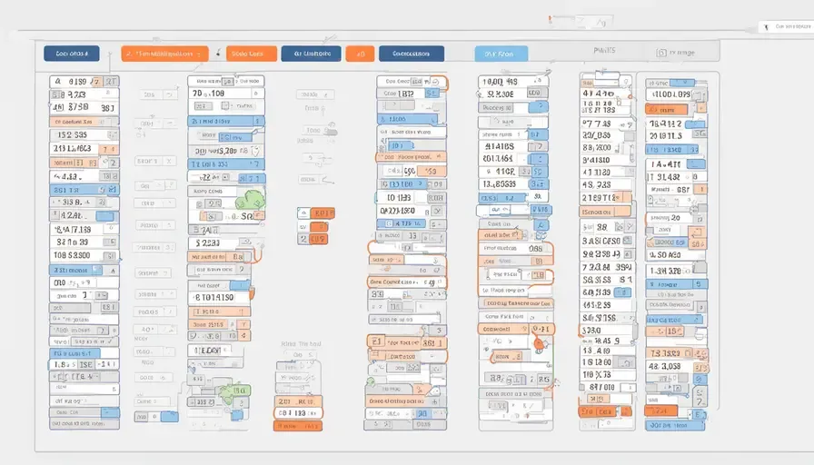
Task: Click the faint X on the "Stor 1" row
Action: tap(169, 162)
